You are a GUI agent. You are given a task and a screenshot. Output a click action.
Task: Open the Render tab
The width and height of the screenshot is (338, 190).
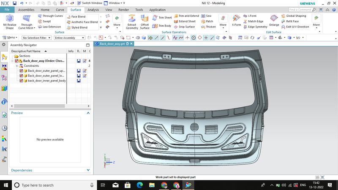[x=123, y=10]
